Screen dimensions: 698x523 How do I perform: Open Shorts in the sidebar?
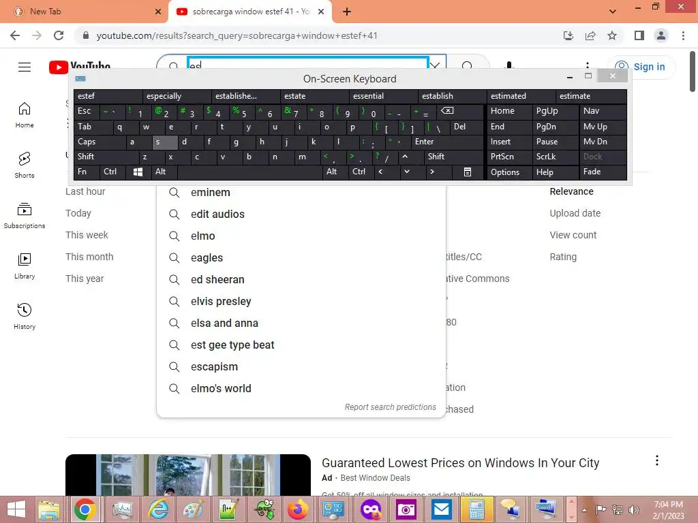(25, 165)
